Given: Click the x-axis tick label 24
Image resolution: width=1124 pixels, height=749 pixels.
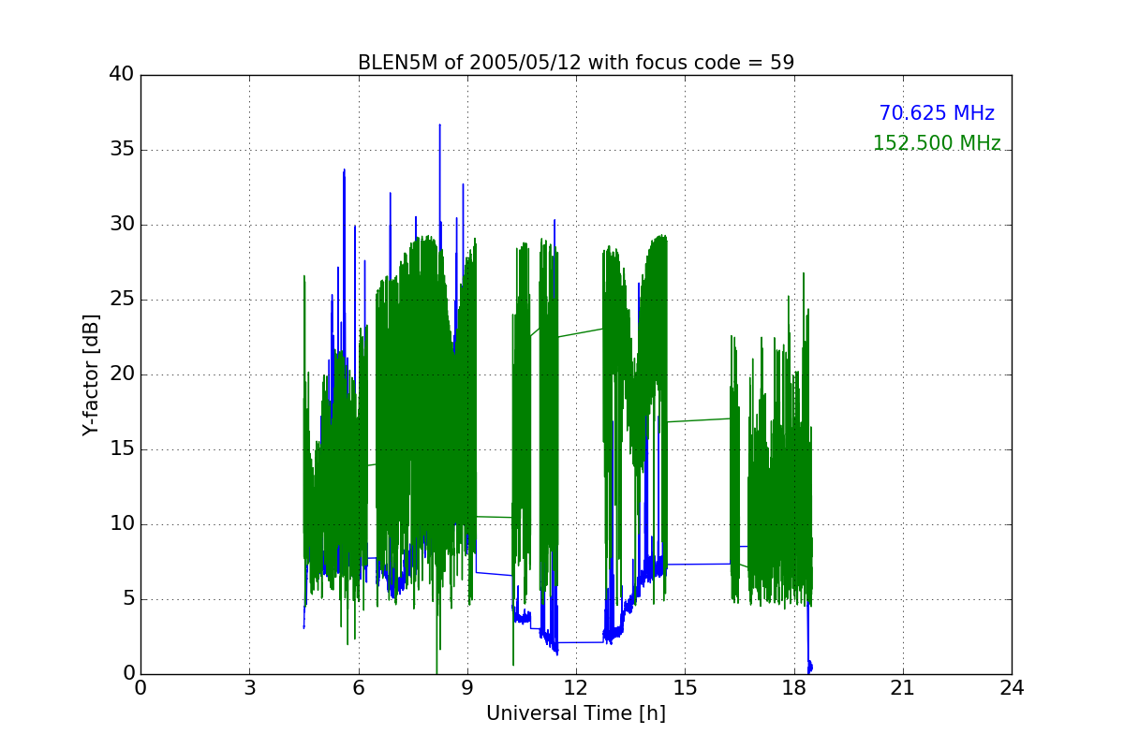Looking at the screenshot, I should point(1012,688).
